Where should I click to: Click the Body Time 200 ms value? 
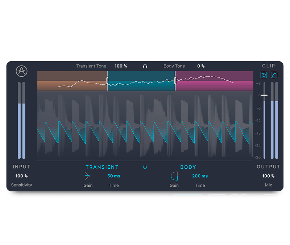pos(200,176)
